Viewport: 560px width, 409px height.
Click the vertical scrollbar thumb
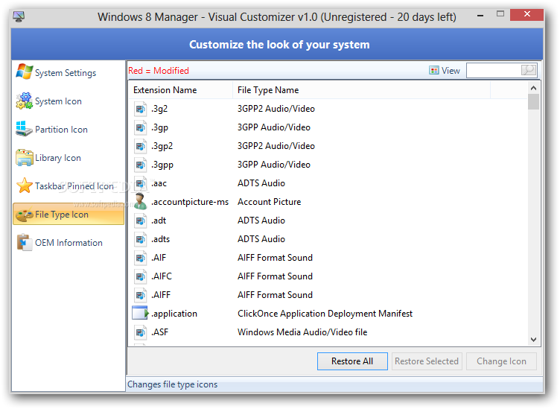tap(534, 101)
